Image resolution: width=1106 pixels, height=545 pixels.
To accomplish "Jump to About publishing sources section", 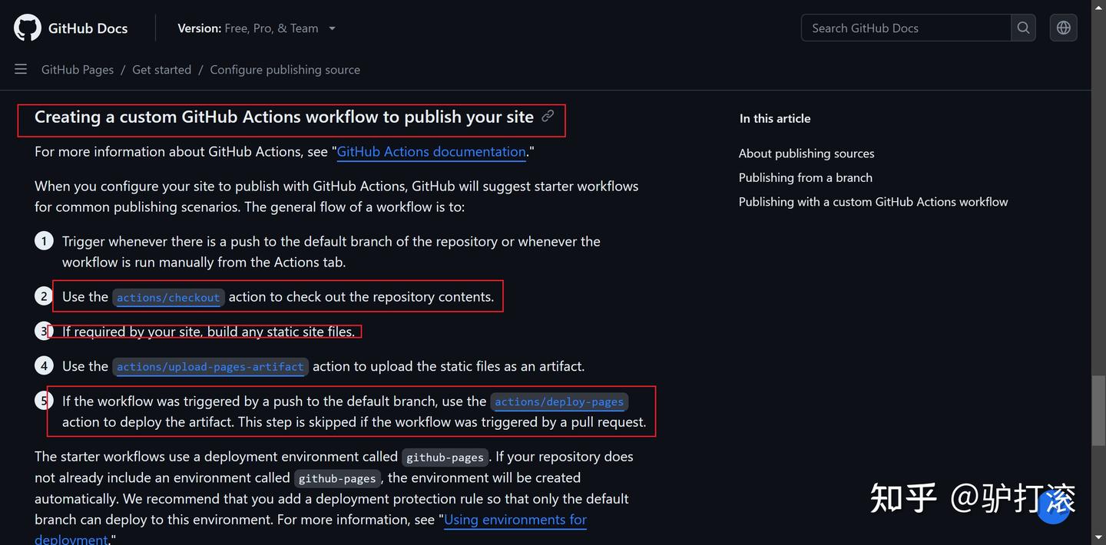I will (806, 154).
